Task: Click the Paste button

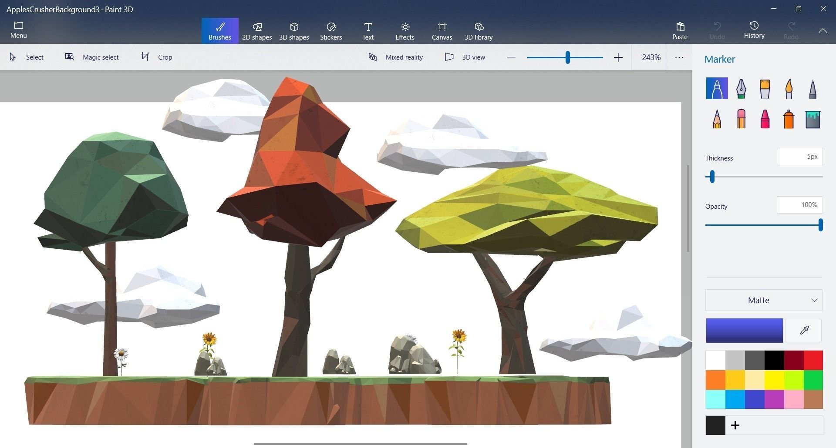Action: coord(680,31)
